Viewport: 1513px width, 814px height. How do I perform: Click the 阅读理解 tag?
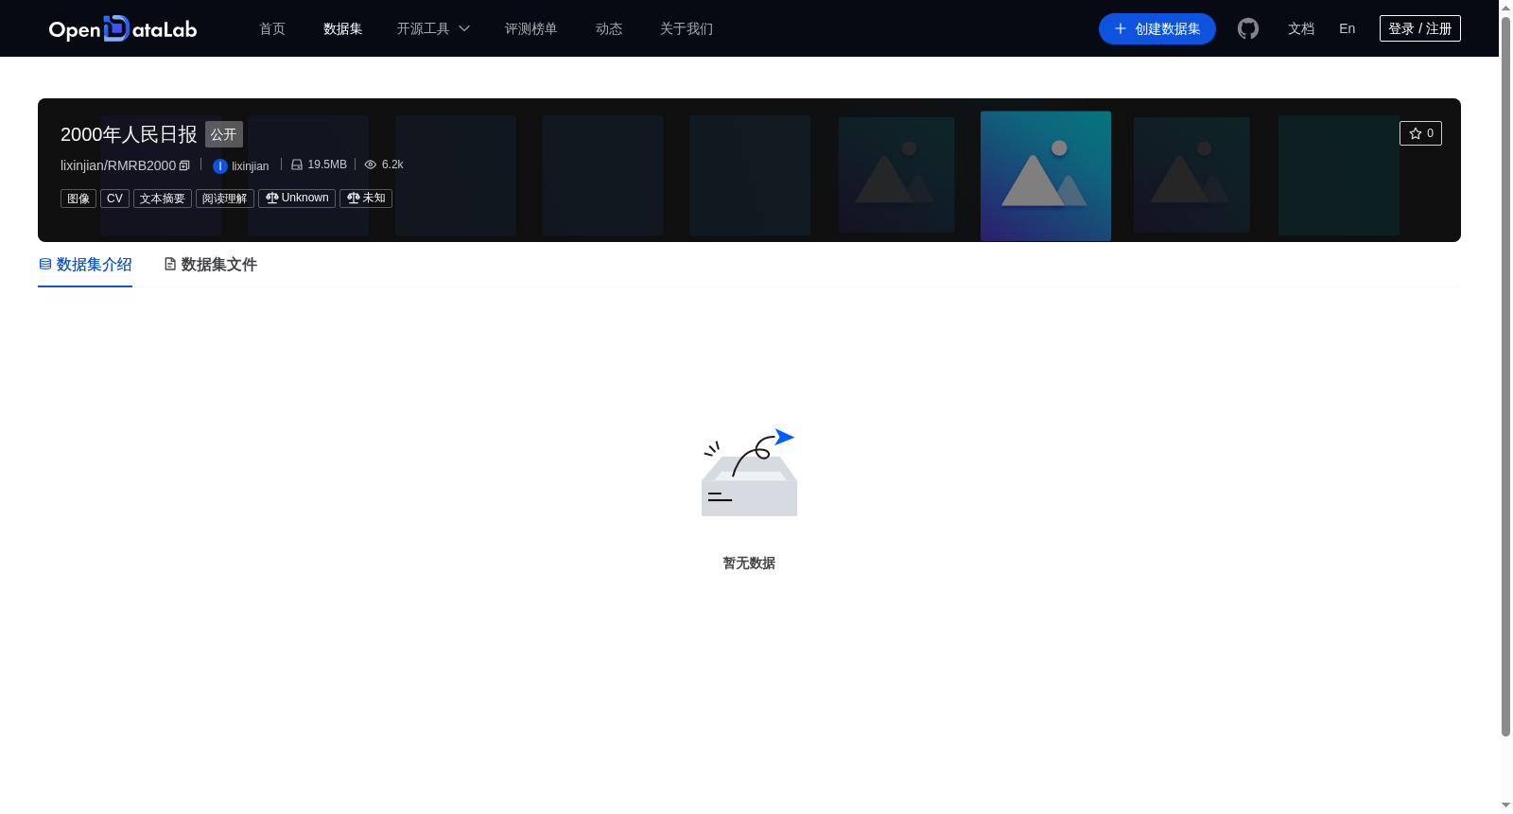pyautogui.click(x=225, y=199)
